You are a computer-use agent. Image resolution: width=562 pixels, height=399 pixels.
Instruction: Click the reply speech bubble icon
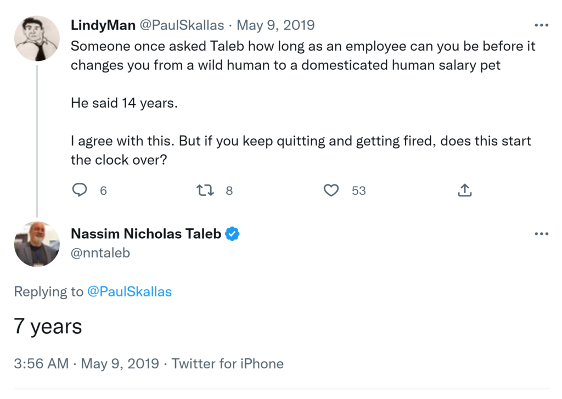click(80, 190)
